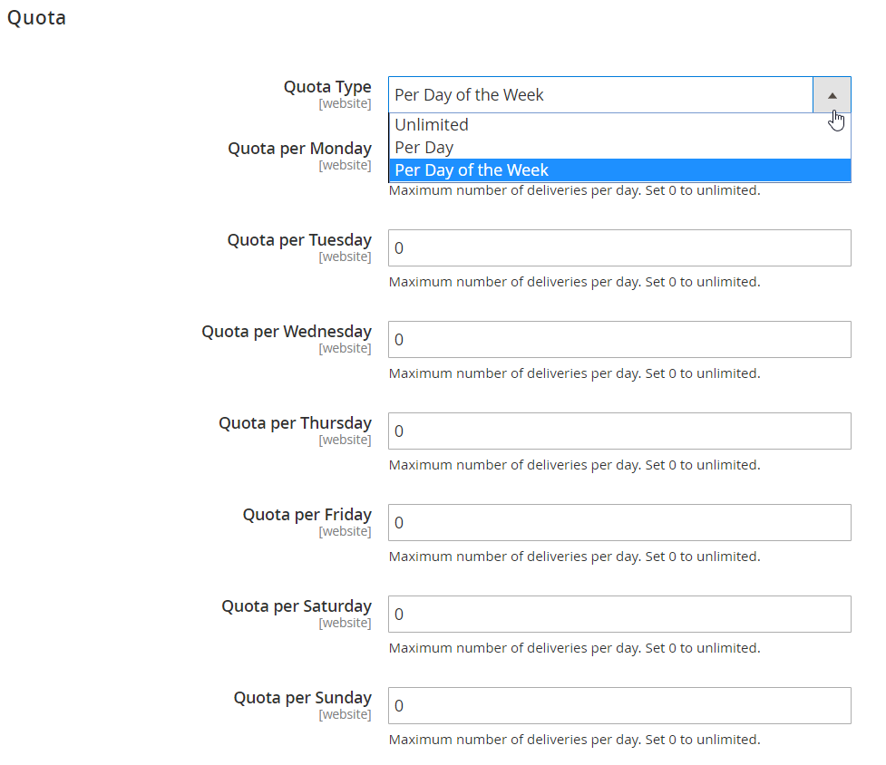Click the Quota per Saturday label
Viewport: 886px width, 765px height.
click(297, 605)
